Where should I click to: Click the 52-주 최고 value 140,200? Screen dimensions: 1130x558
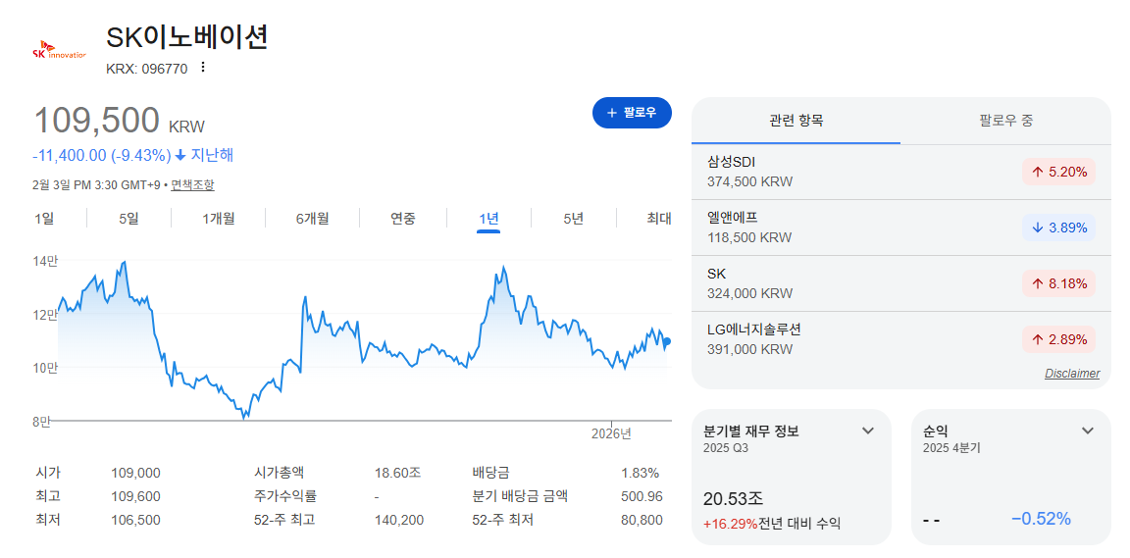click(x=399, y=520)
